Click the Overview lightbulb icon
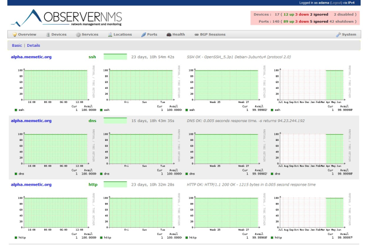 click(15, 35)
